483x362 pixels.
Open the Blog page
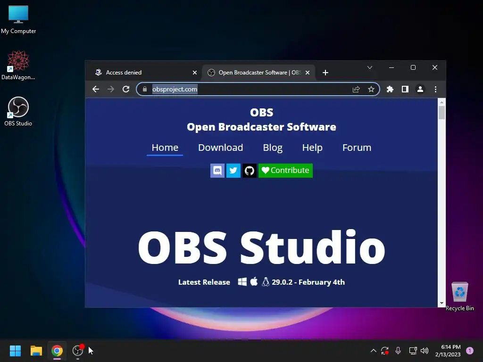pyautogui.click(x=273, y=148)
